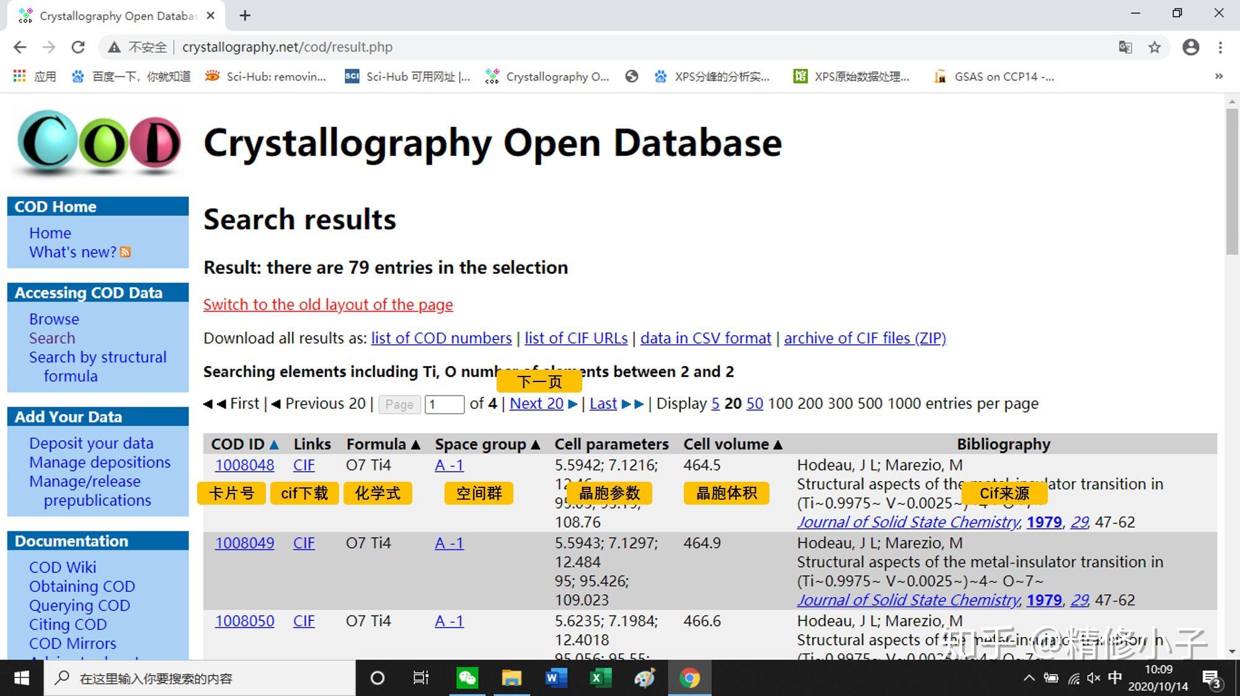The image size is (1240, 696).
Task: Click the page number input field
Action: (x=444, y=404)
